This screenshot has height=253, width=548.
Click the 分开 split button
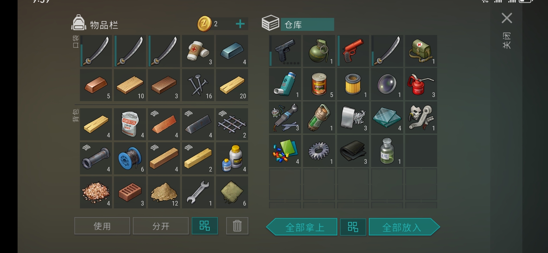tap(161, 226)
